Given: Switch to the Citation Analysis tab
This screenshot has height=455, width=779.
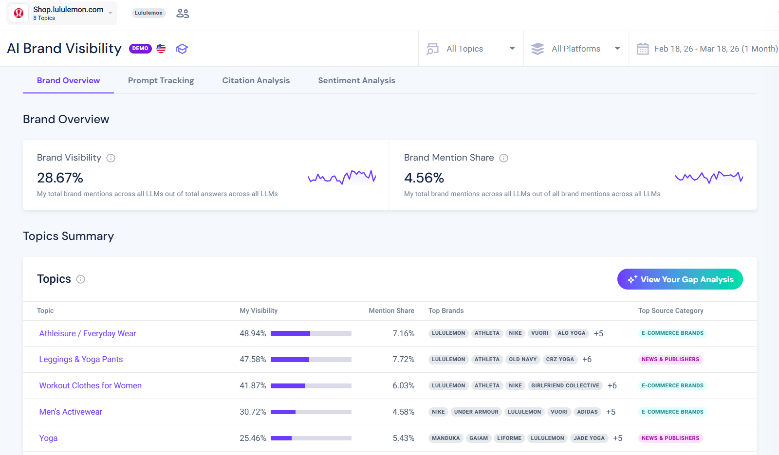Looking at the screenshot, I should click(256, 81).
